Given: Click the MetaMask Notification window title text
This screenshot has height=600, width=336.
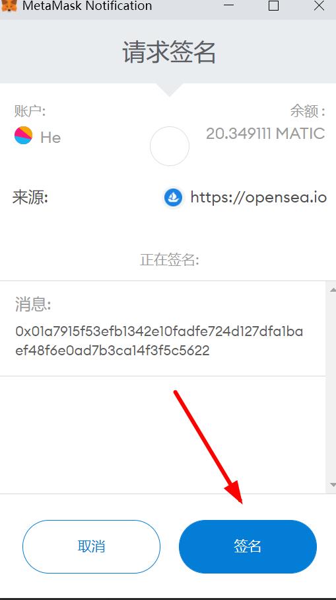Looking at the screenshot, I should (87, 5).
